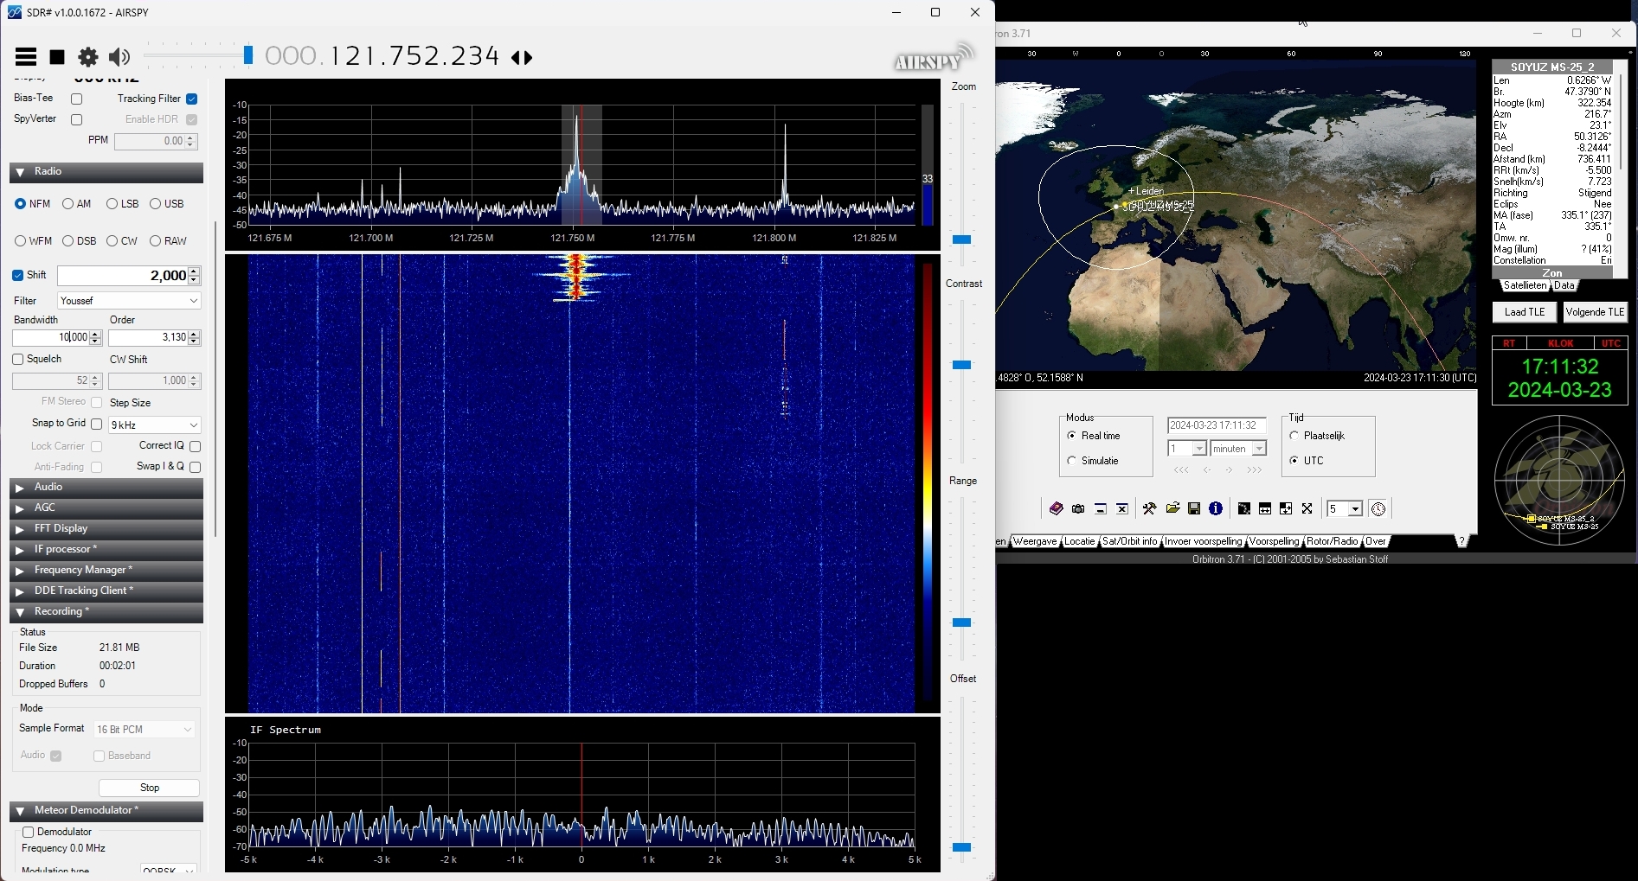This screenshot has width=1638, height=881.
Task: Select Plaatselijk time in Orbitron
Action: (1294, 436)
